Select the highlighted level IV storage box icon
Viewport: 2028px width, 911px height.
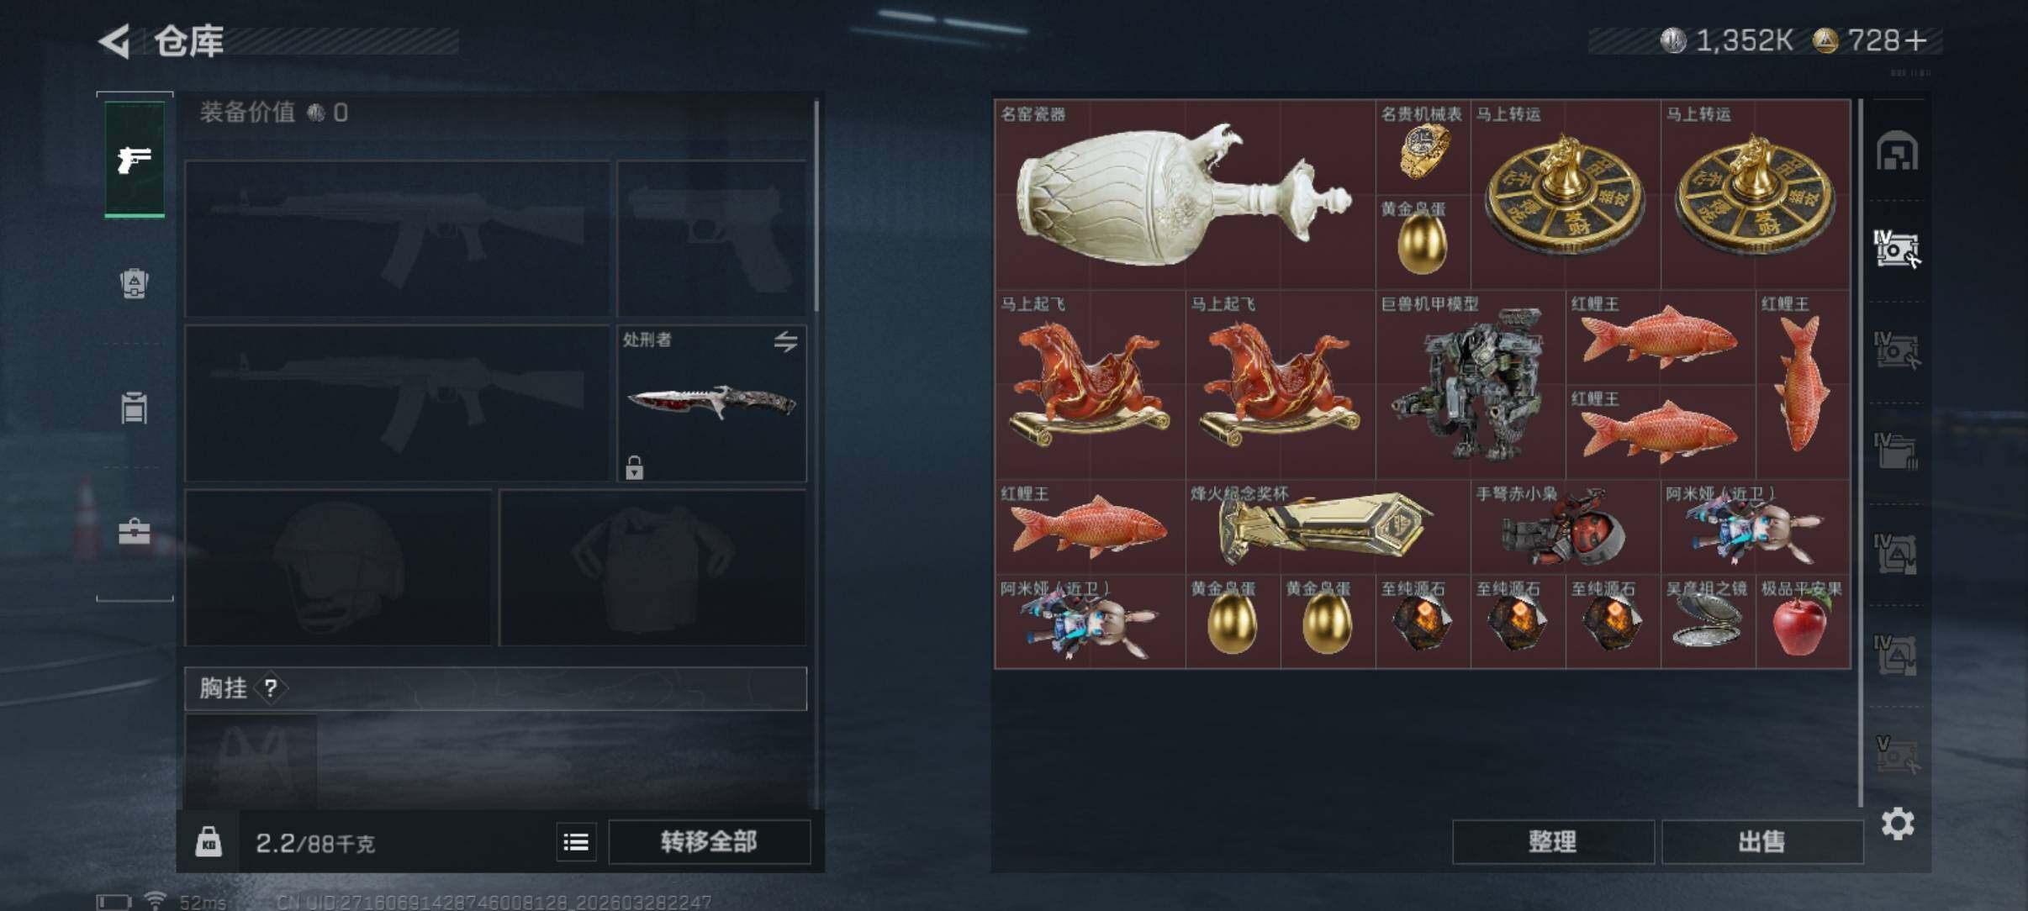click(x=1897, y=249)
